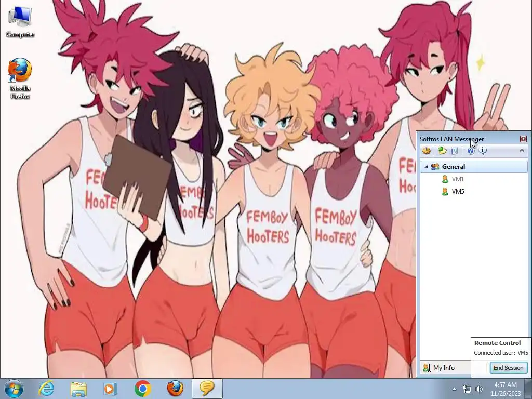This screenshot has height=399, width=532.
Task: Click the VM5 user avatar icon
Action: (x=445, y=192)
